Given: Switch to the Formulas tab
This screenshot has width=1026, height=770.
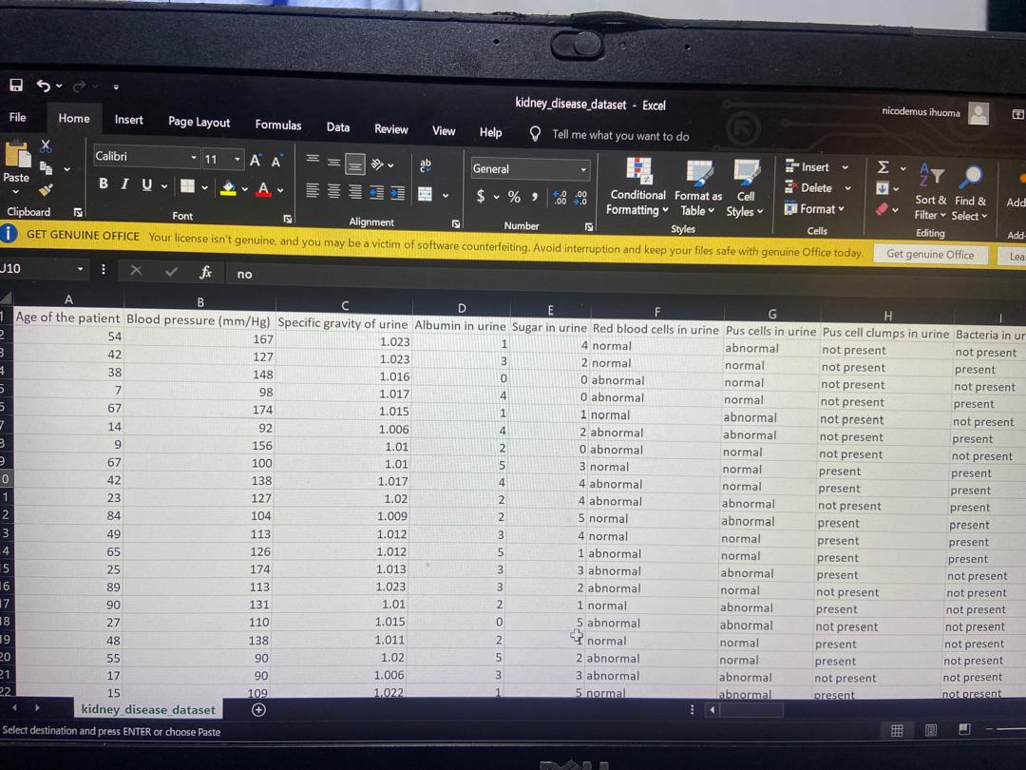Looking at the screenshot, I should 278,125.
